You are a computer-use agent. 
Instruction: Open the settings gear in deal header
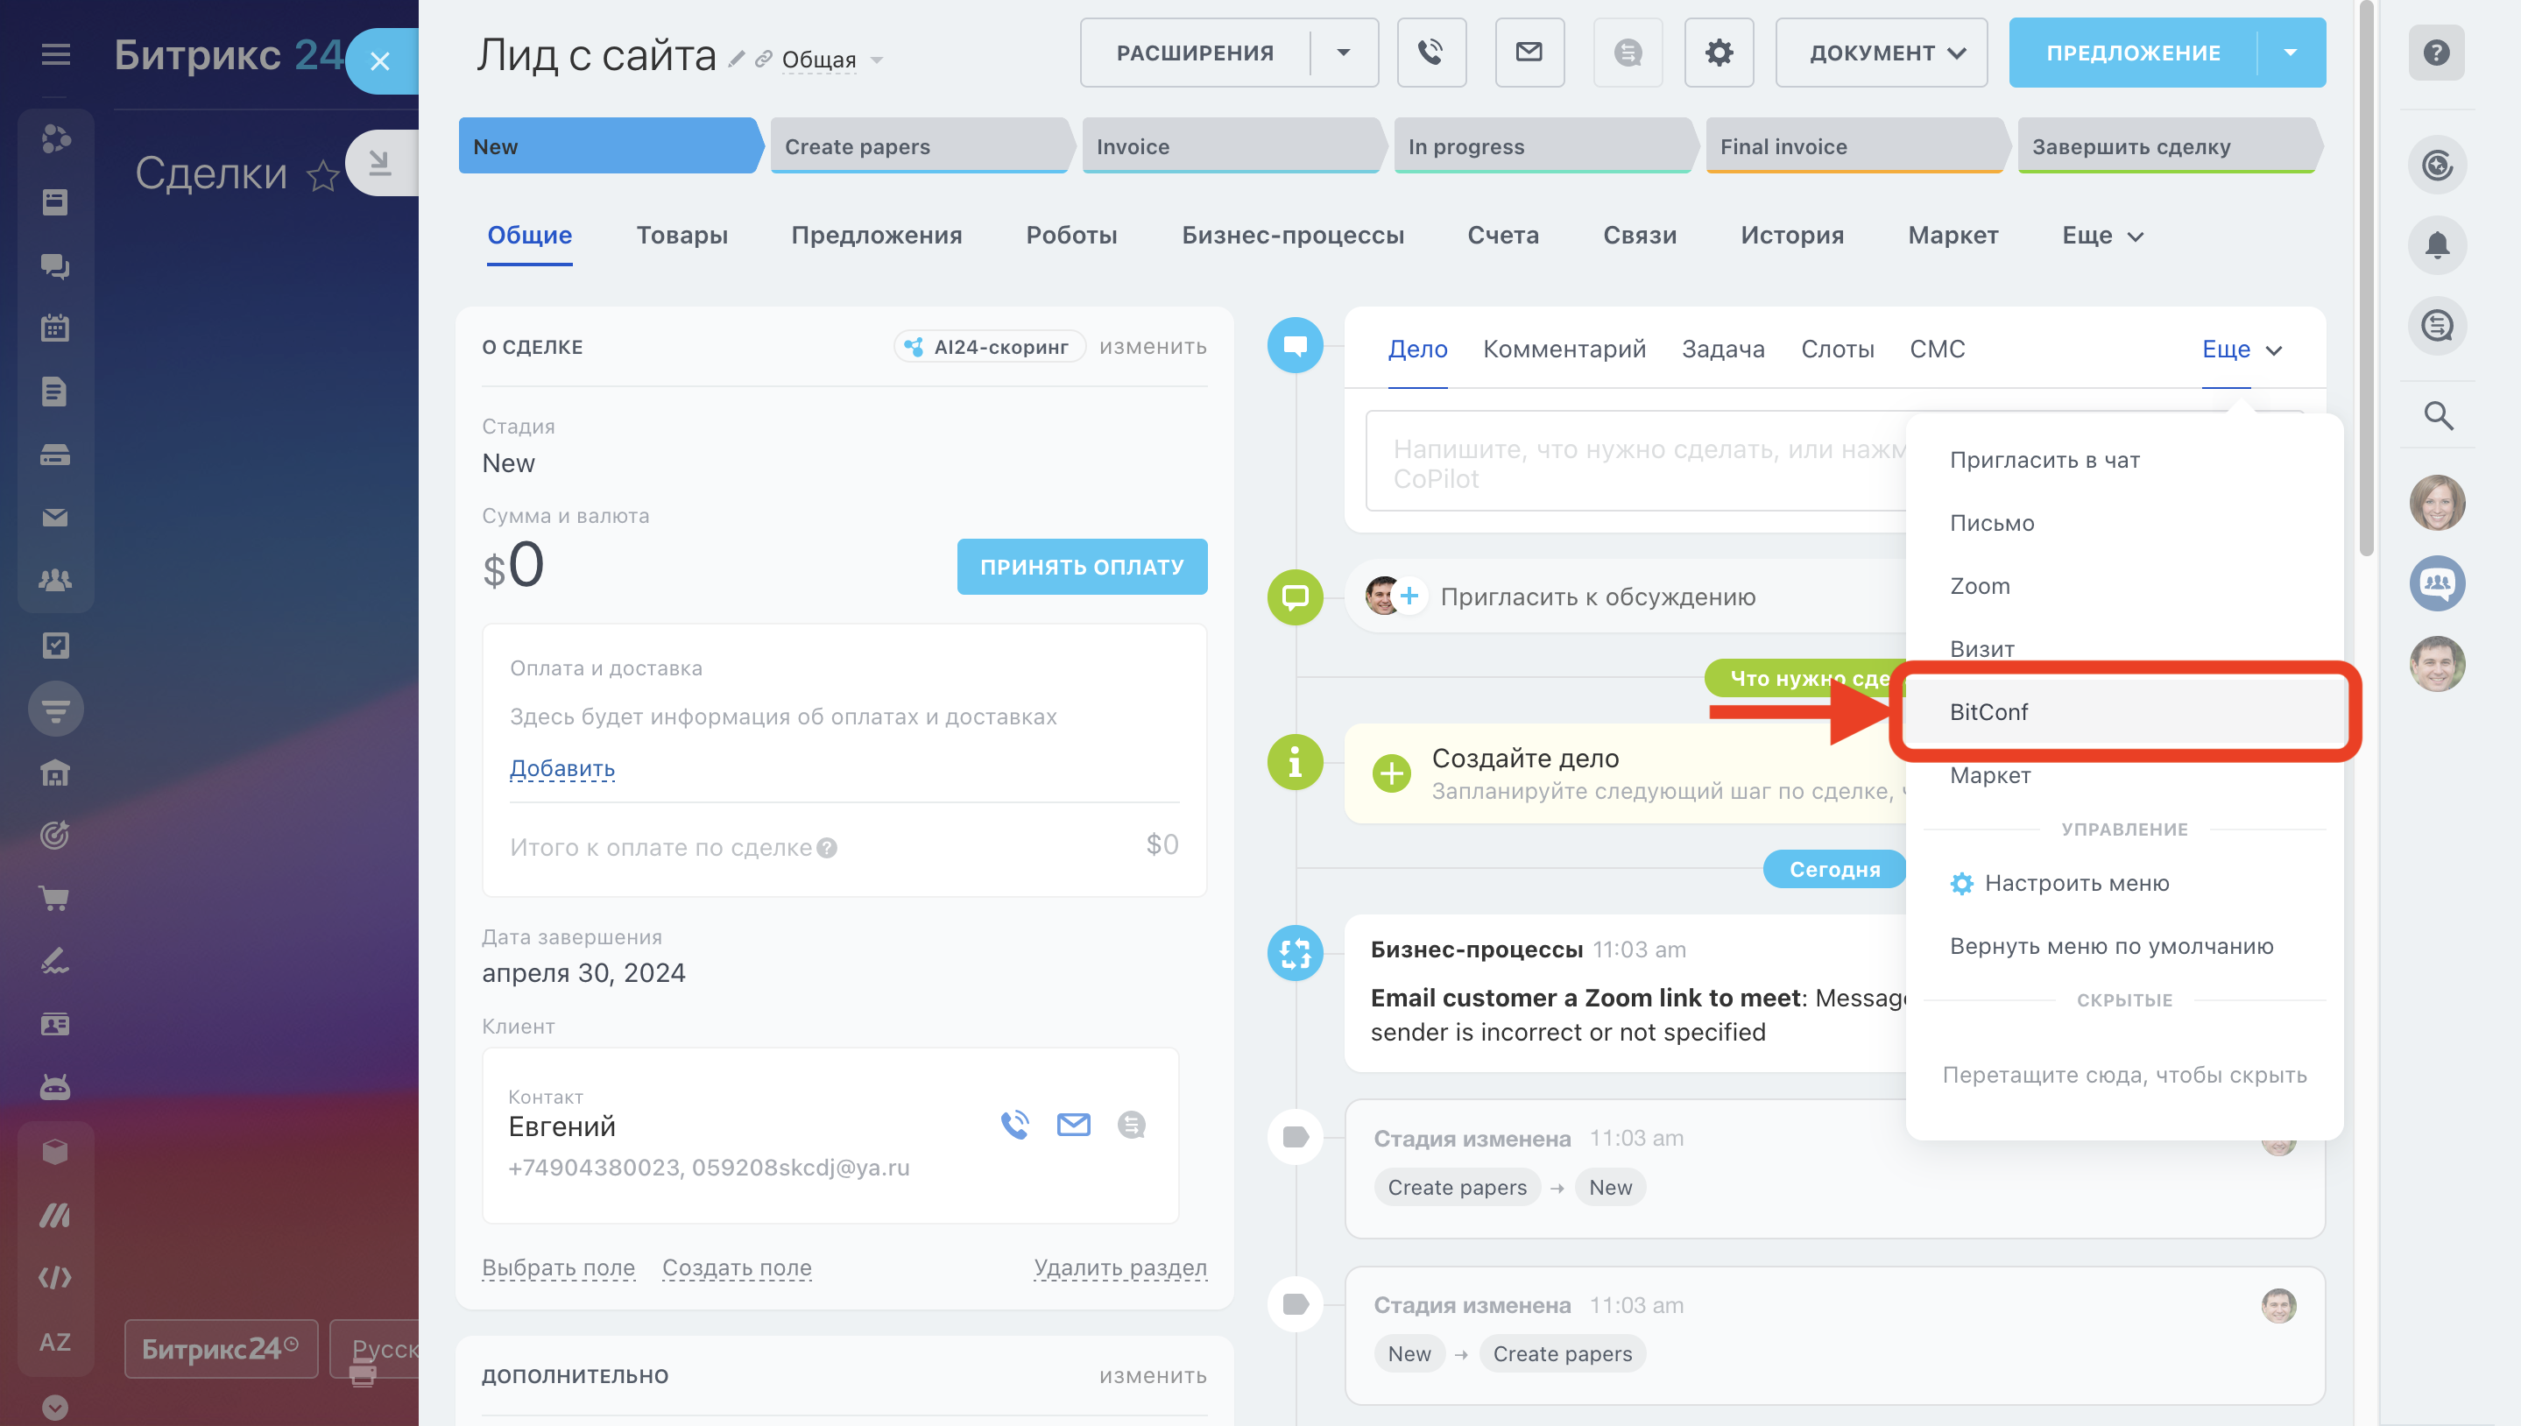(1719, 53)
